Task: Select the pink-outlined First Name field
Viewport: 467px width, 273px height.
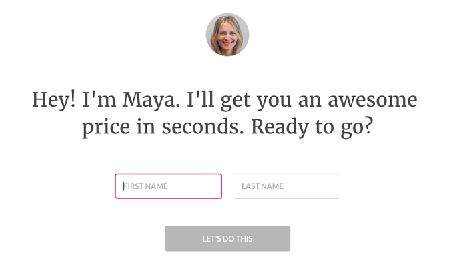Action: click(x=168, y=186)
